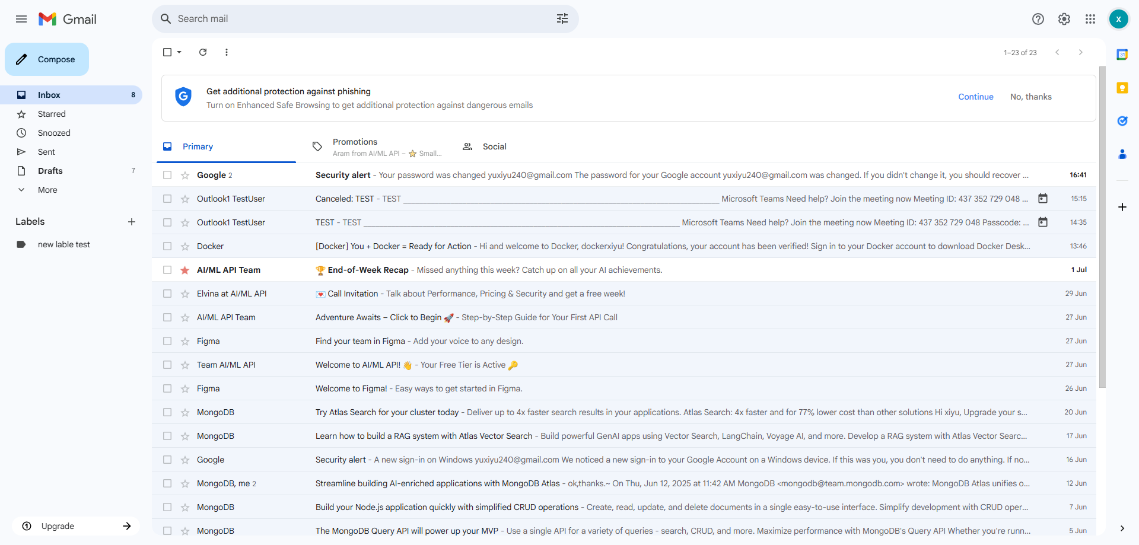This screenshot has height=545, width=1139.
Task: Select checkbox for Outlook1 TestUser 14:35 email
Action: tap(167, 222)
